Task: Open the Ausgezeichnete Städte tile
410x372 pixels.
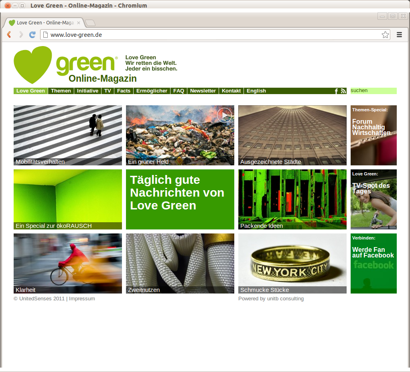Action: click(292, 135)
